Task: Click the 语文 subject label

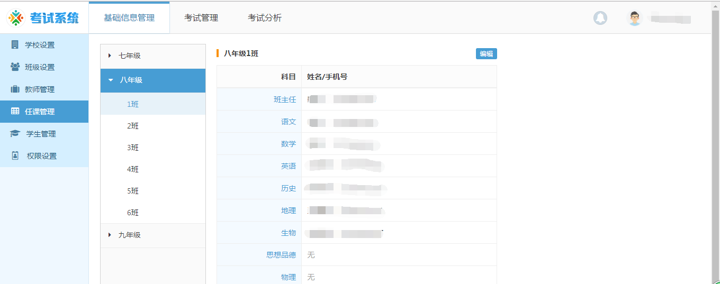Action: click(289, 122)
